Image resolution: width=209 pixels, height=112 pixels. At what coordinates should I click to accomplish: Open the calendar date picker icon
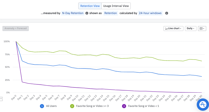click(202, 28)
